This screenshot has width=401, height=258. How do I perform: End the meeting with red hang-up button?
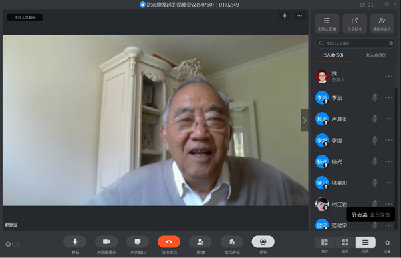click(x=169, y=242)
